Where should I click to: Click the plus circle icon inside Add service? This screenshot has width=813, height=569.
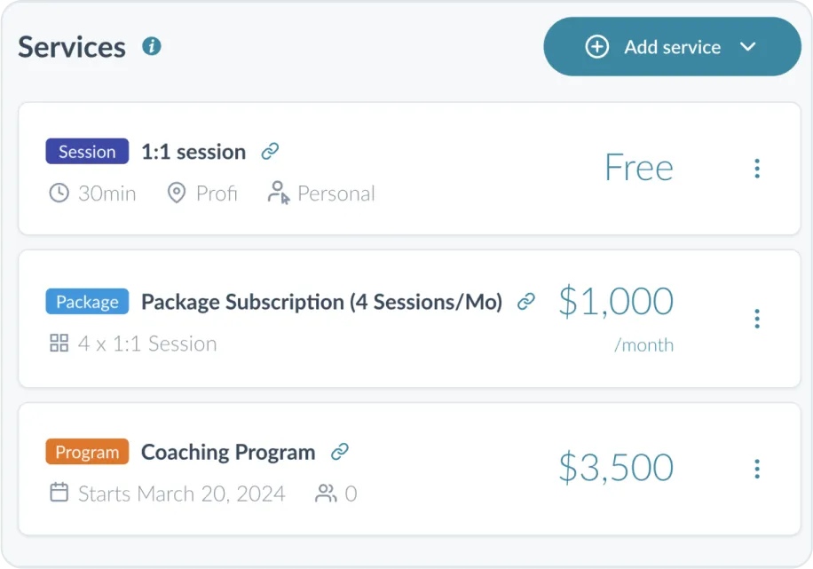coord(597,46)
